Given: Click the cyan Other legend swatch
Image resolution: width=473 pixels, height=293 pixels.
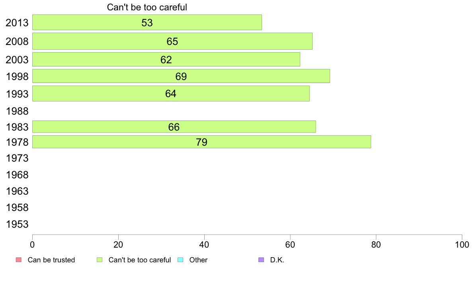Looking at the screenshot, I should [180, 260].
